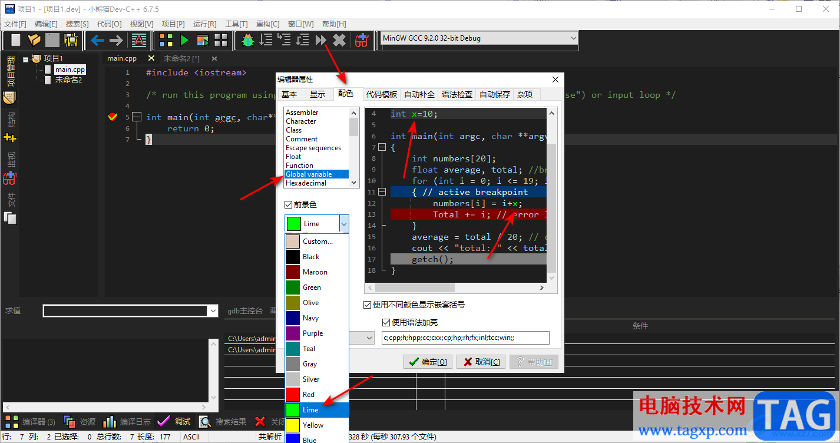
Task: Stop execution with the X icon
Action: point(339,40)
